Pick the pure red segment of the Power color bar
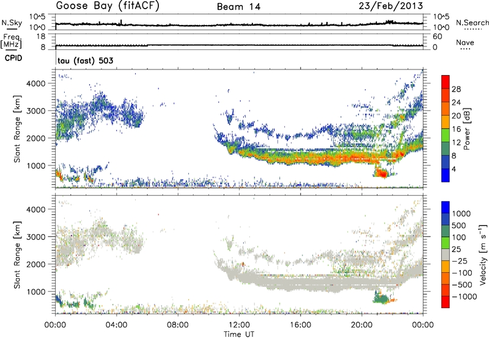The image size is (489, 338). click(x=446, y=82)
